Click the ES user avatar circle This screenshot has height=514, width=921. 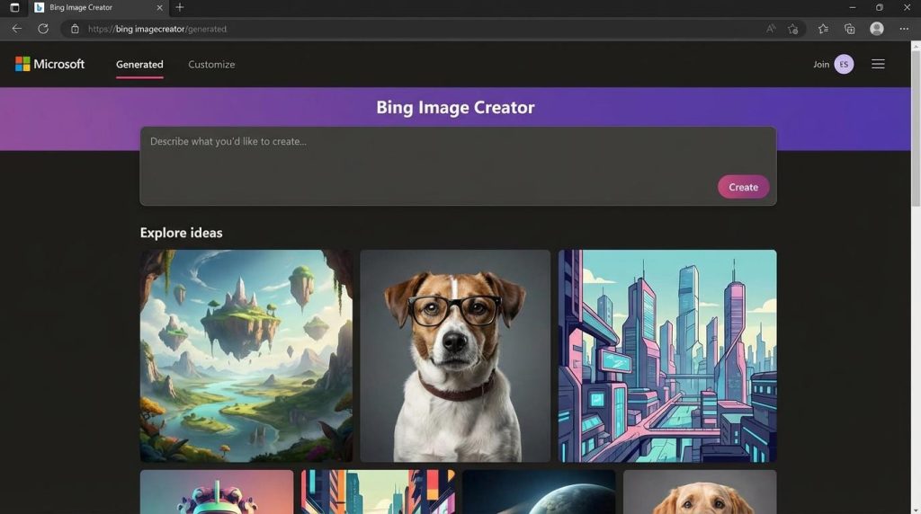click(844, 64)
